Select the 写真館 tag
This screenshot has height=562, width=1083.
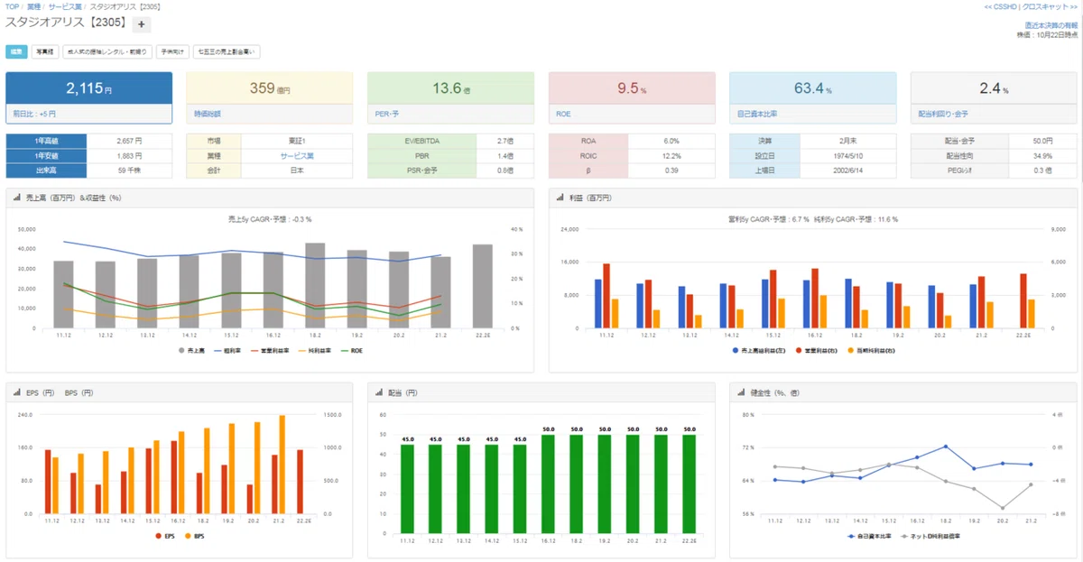45,51
